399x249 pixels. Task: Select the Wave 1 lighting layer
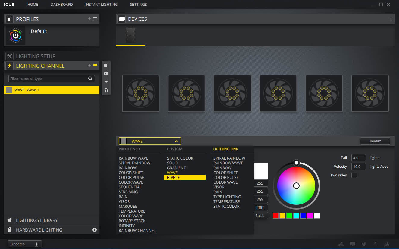tap(51, 90)
